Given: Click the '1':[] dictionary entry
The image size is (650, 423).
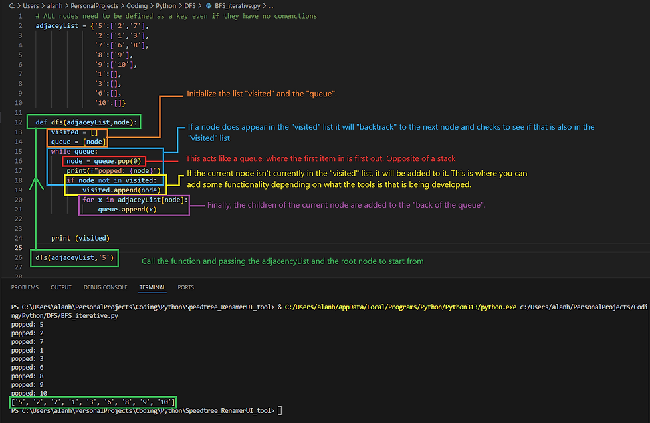Looking at the screenshot, I should [x=108, y=74].
